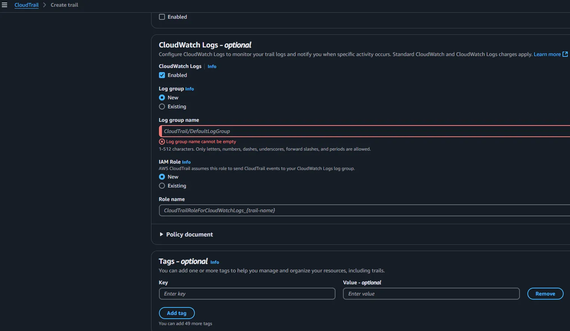
Task: Click the Role name input field
Action: [x=365, y=210]
